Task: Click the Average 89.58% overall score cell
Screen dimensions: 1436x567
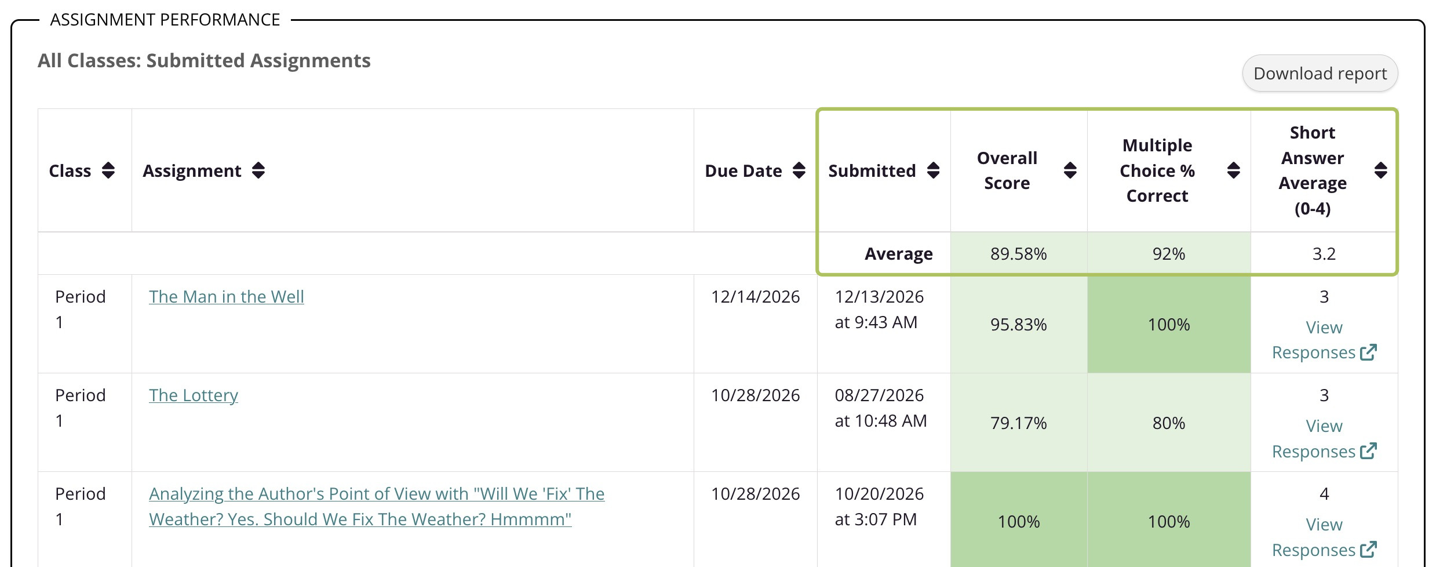Action: [x=1019, y=254]
